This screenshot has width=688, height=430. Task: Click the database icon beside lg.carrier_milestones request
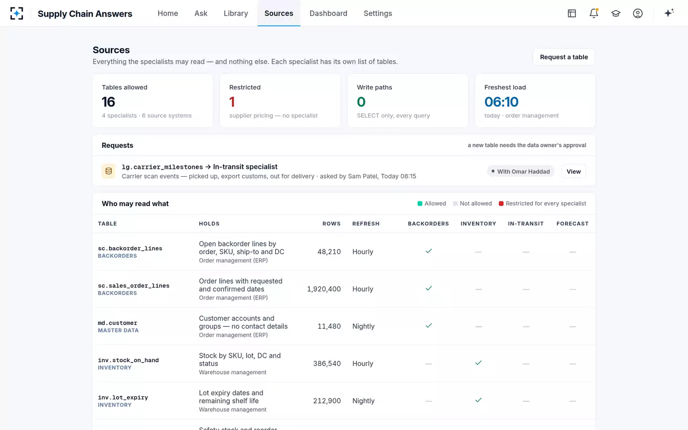pyautogui.click(x=108, y=171)
